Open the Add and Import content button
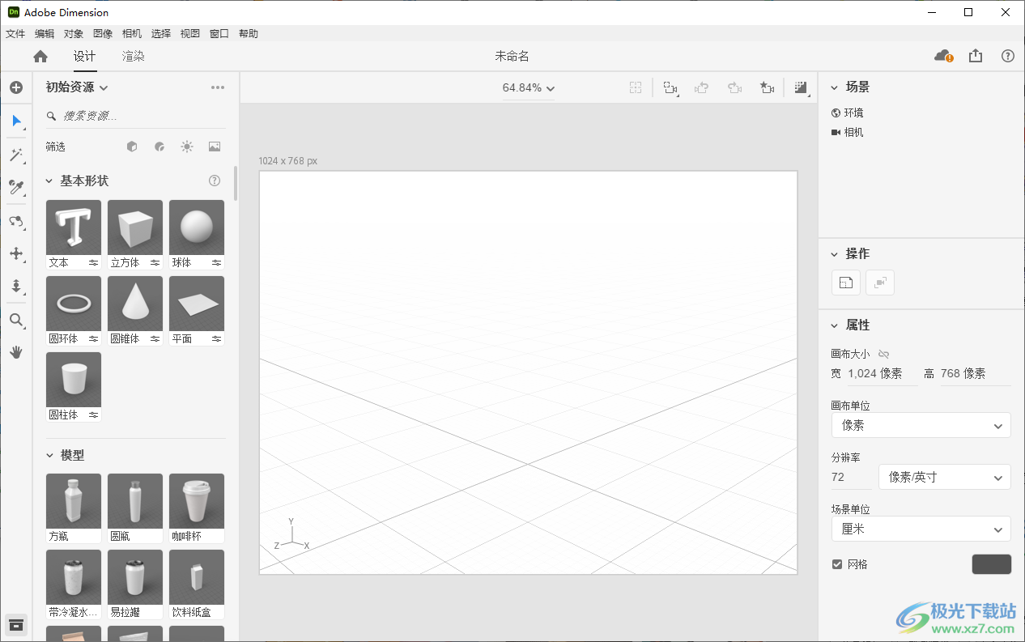The image size is (1025, 642). click(x=16, y=87)
